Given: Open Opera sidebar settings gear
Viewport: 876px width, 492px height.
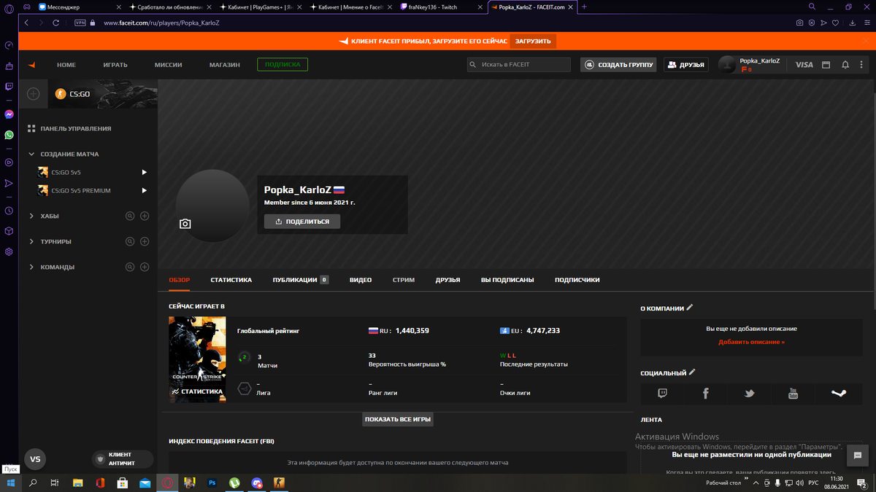Looking at the screenshot, I should 9,251.
